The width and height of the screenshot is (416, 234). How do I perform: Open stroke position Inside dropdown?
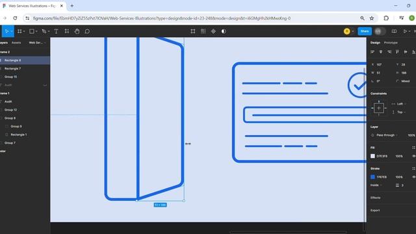(376, 185)
